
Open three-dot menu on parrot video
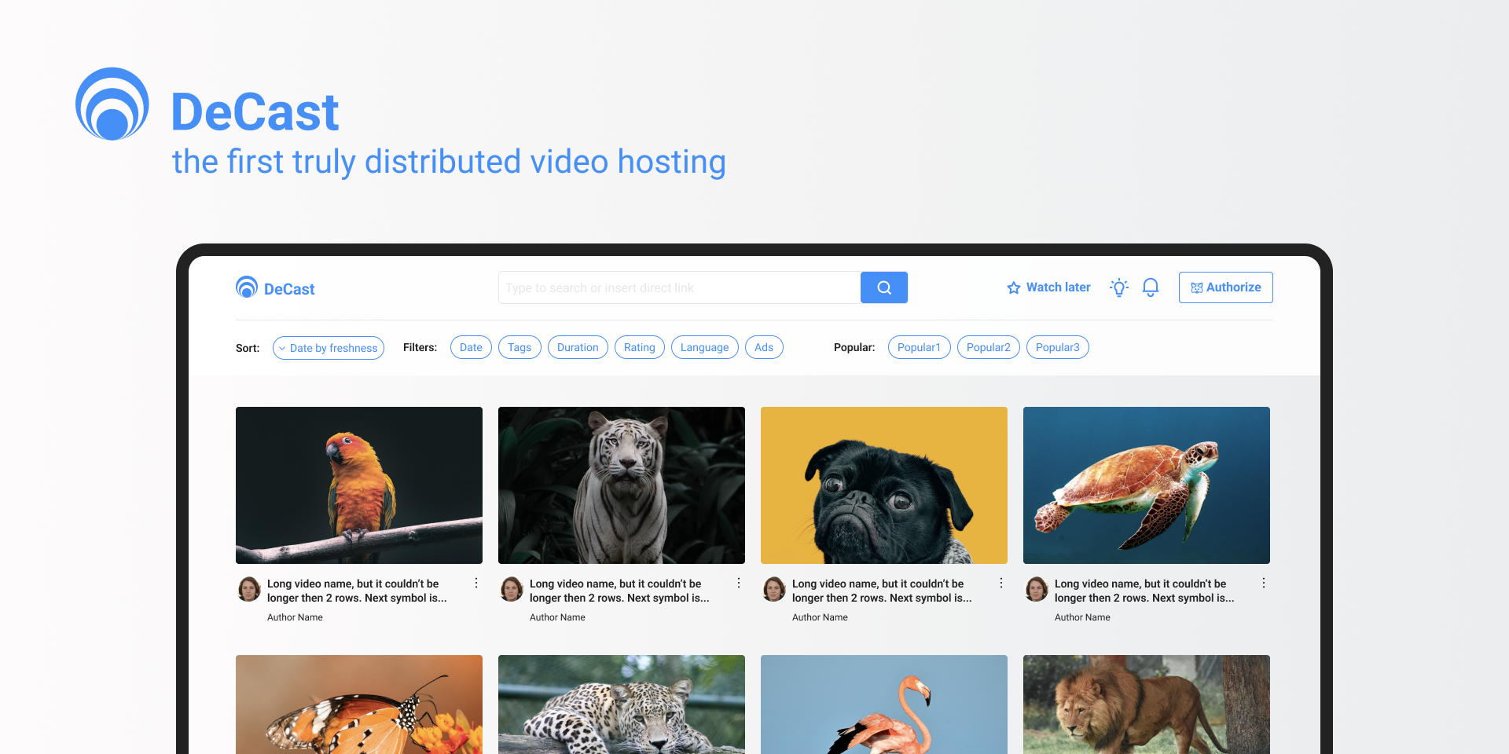(x=476, y=583)
